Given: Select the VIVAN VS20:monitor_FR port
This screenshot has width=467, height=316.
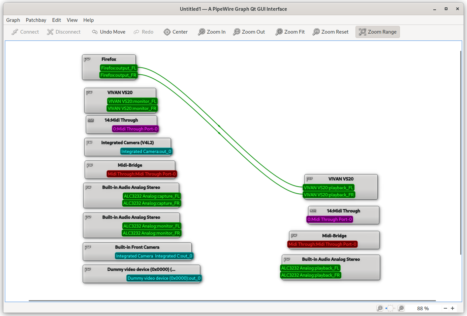Looking at the screenshot, I should click(132, 108).
